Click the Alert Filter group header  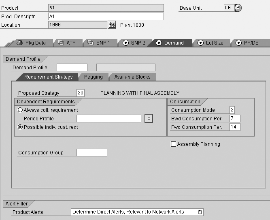click(x=17, y=204)
